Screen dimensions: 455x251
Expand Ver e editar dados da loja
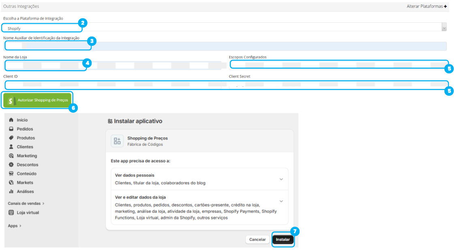tap(281, 201)
